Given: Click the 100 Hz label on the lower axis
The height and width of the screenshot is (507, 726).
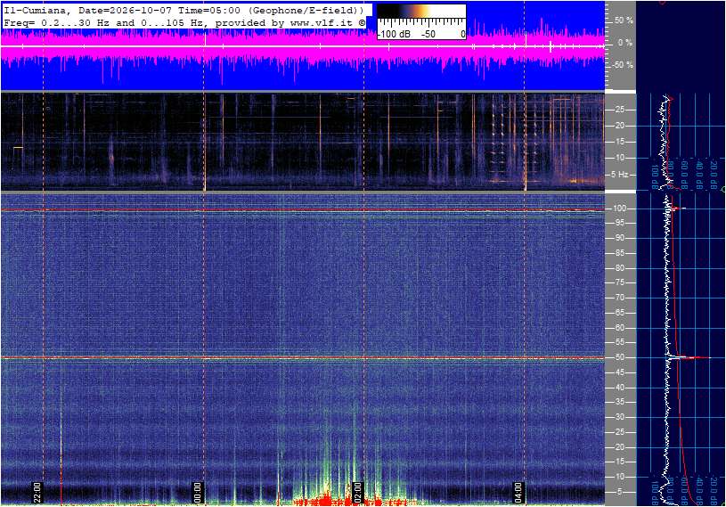Looking at the screenshot, I should [x=619, y=209].
